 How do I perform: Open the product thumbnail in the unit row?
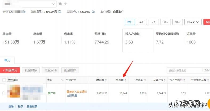[14, 91]
